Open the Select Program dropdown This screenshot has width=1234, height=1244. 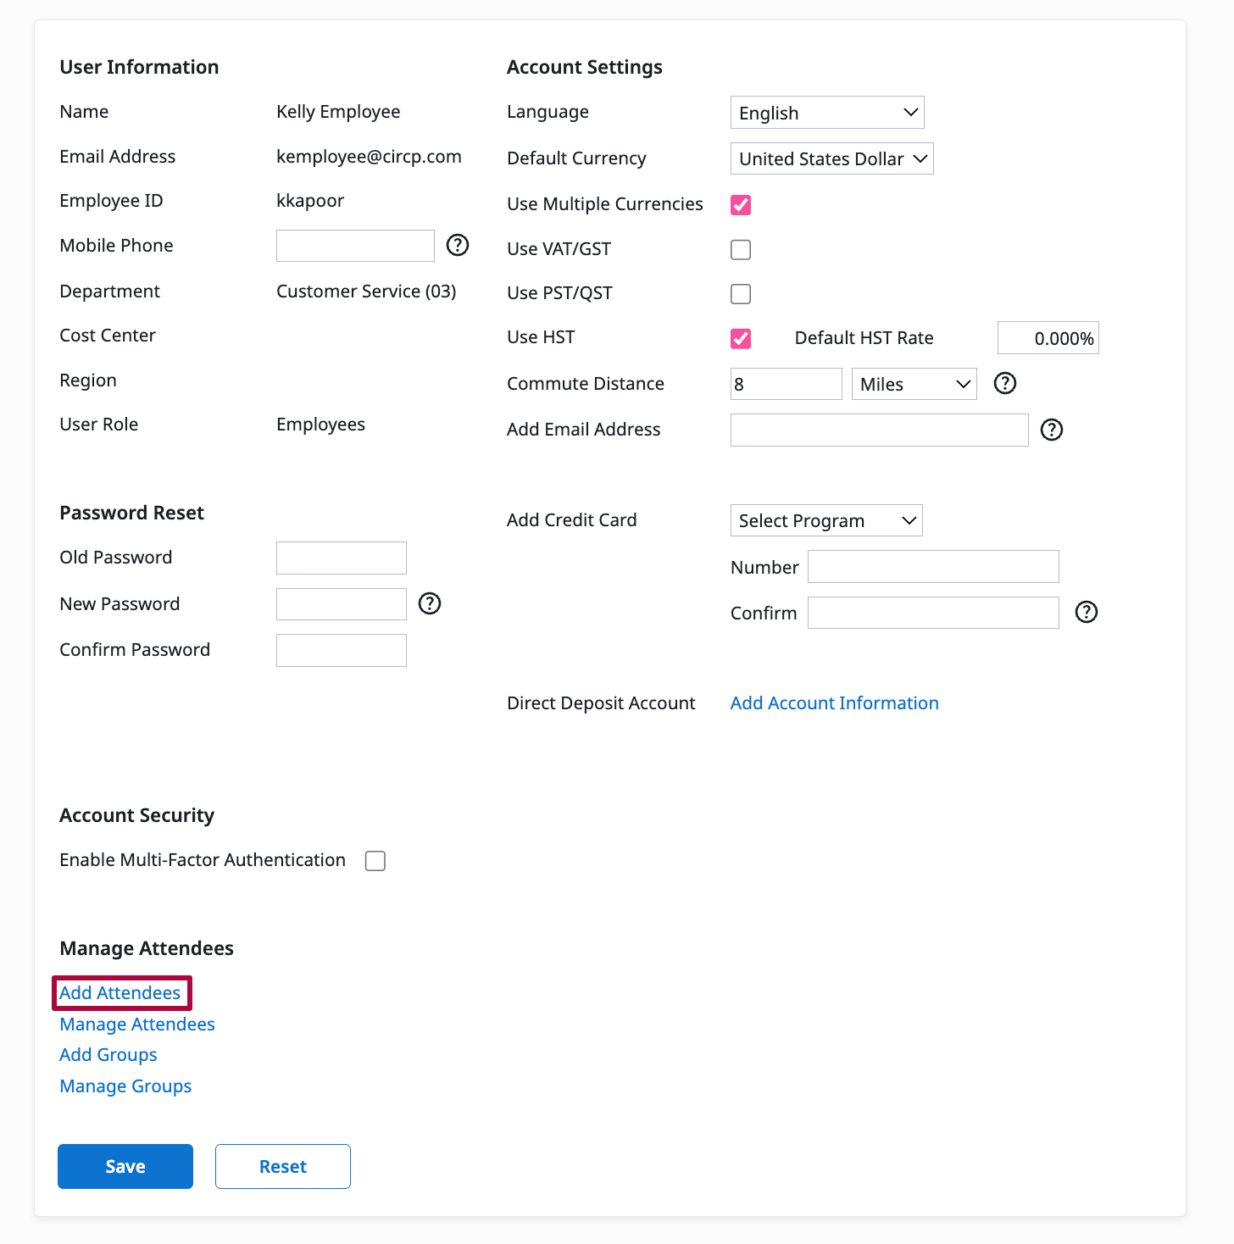tap(825, 521)
